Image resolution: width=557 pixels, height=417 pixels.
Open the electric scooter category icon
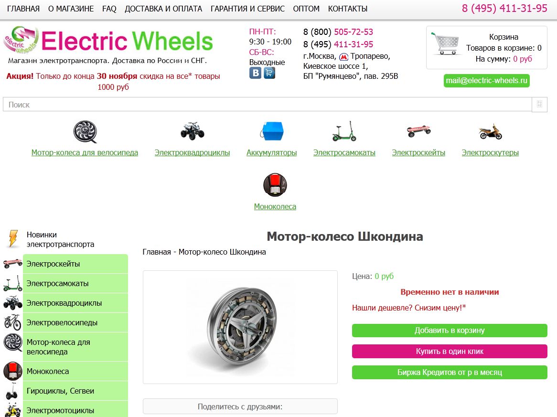tap(344, 131)
